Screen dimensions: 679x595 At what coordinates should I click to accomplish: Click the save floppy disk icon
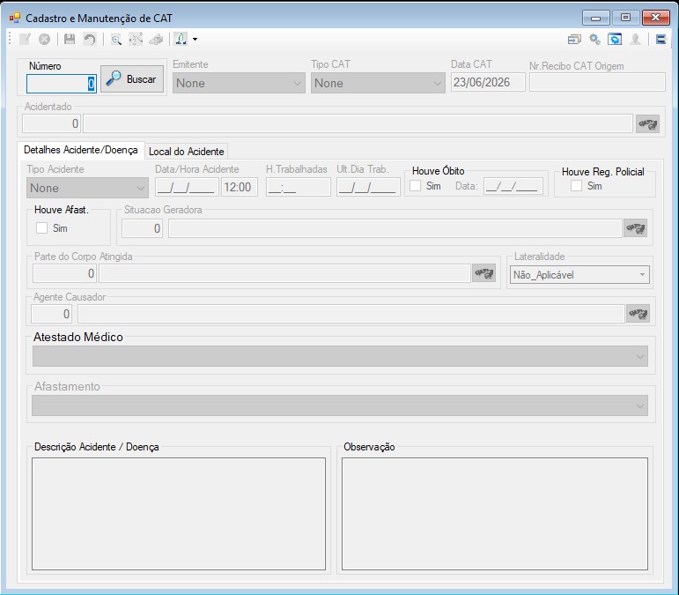tap(70, 39)
